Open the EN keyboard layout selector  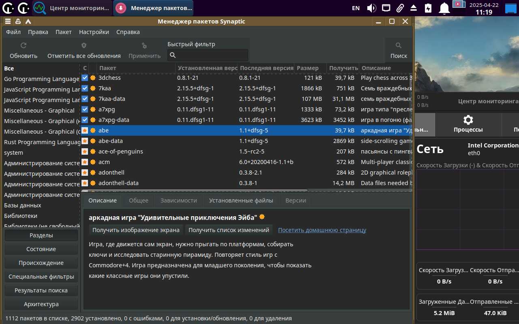[356, 8]
